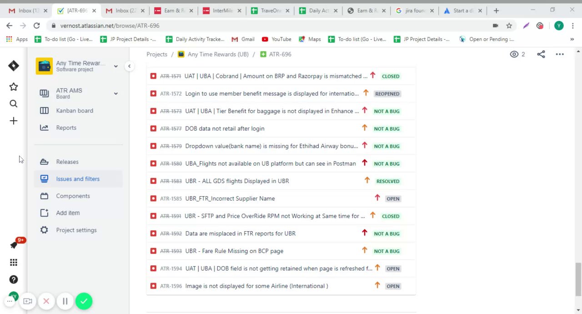Open 'Daily Activity Tracke...' bookmark
Viewport: 582px width, 314px height.
196,39
